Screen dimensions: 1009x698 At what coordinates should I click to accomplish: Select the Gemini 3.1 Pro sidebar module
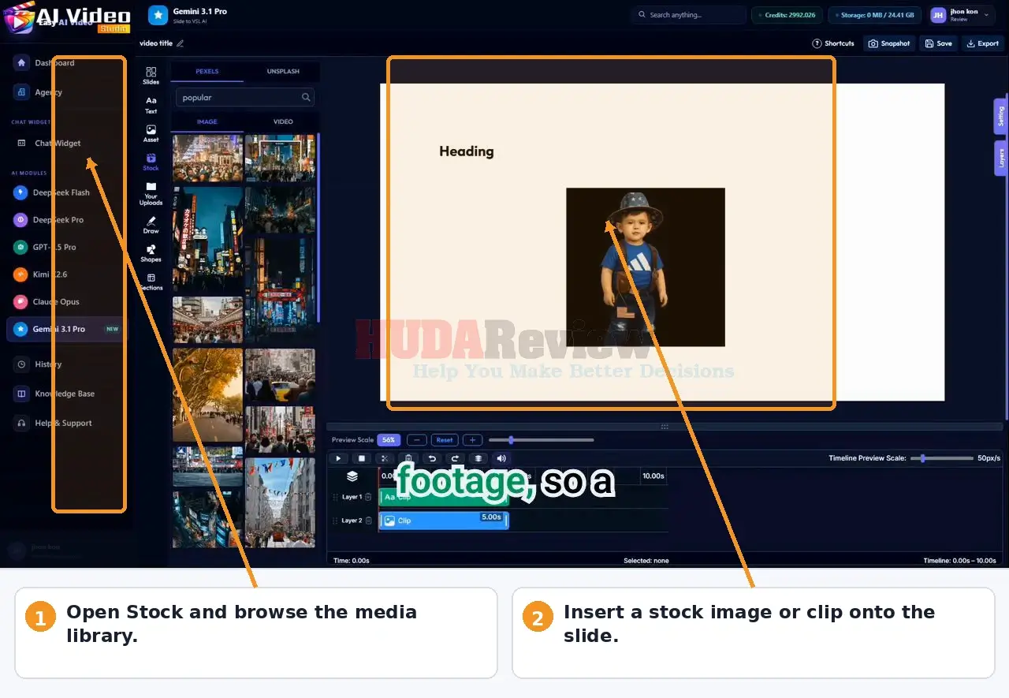point(66,329)
